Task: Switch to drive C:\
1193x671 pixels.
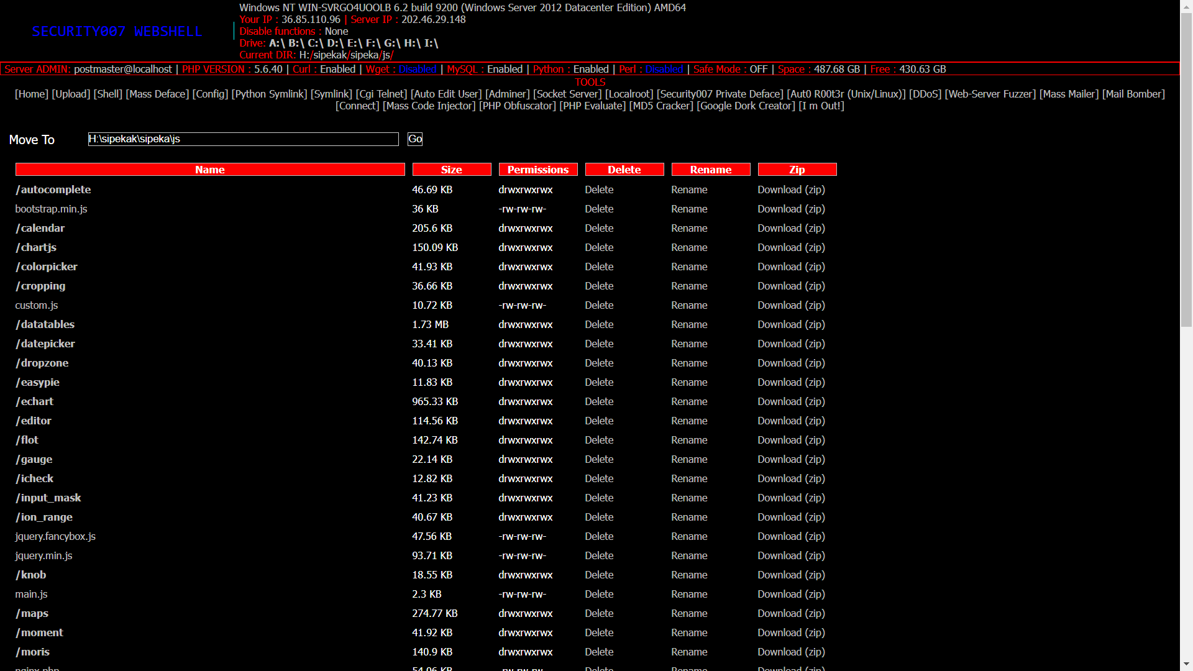Action: pyautogui.click(x=315, y=43)
